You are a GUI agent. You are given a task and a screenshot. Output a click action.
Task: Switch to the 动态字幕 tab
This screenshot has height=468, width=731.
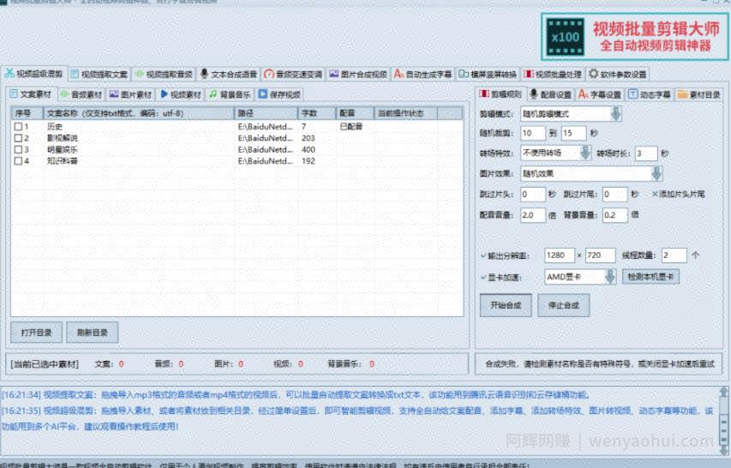point(650,94)
